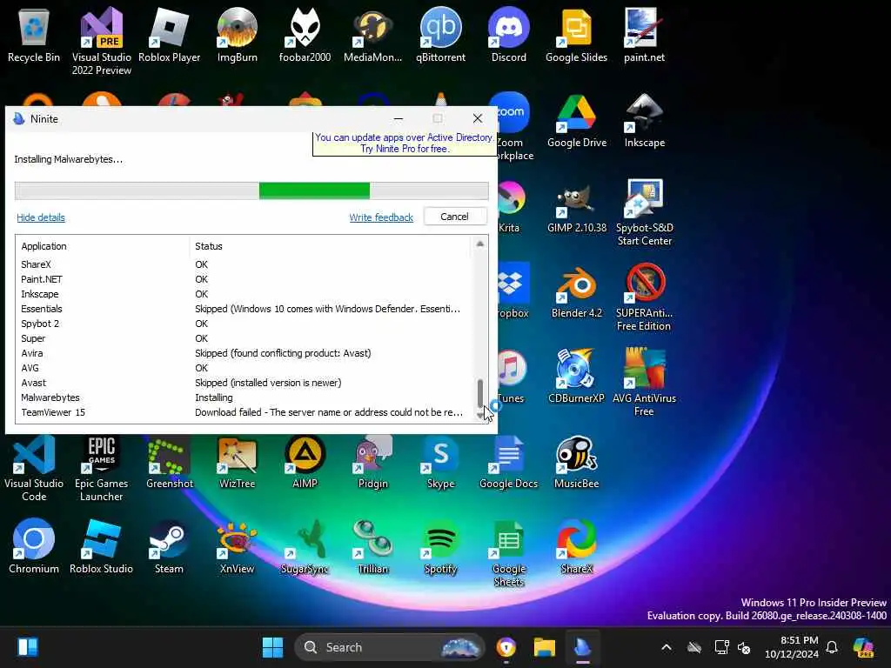Click the foobar2000 desktop icon
The image size is (891, 668).
point(305,35)
